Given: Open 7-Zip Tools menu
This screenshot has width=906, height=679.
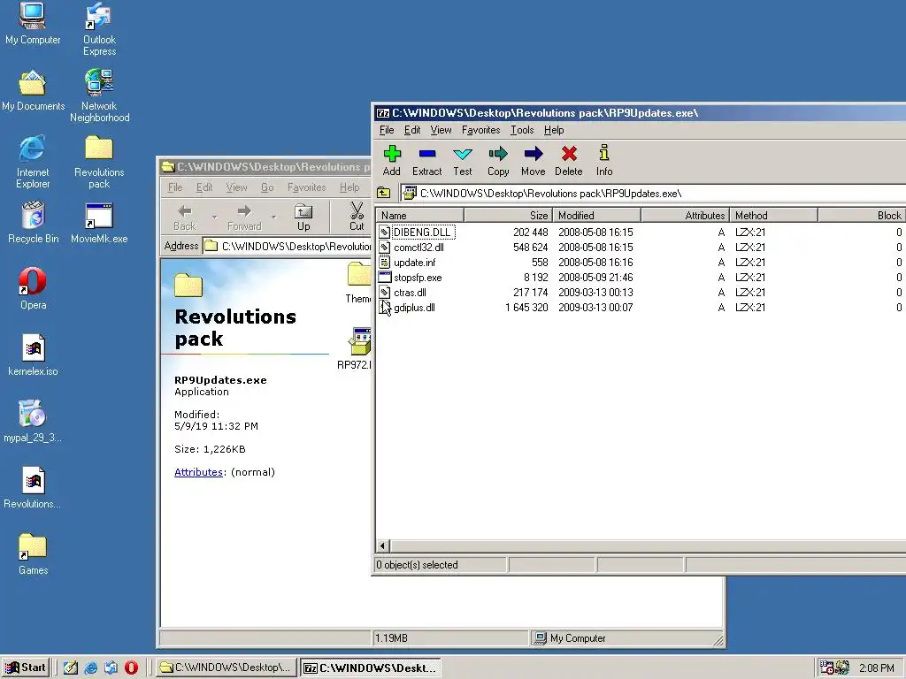Looking at the screenshot, I should [522, 130].
